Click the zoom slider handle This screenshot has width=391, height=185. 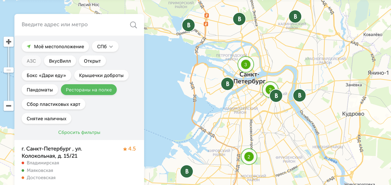[9, 70]
